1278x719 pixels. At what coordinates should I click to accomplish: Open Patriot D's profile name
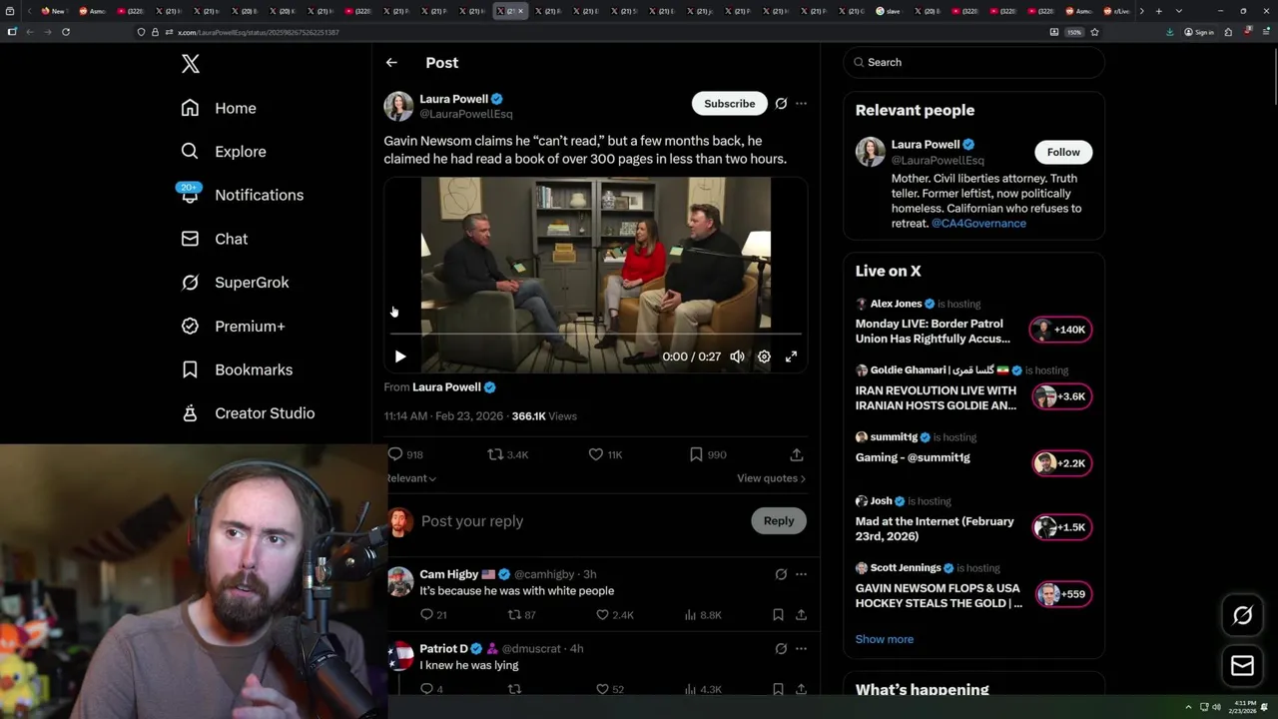[443, 649]
